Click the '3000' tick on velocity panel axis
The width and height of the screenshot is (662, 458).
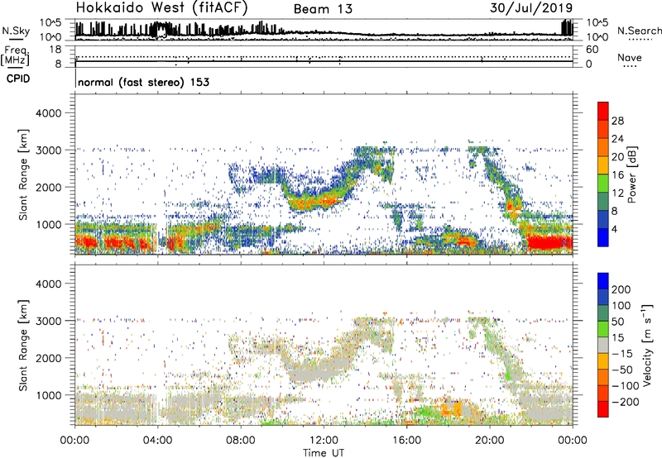click(x=48, y=321)
